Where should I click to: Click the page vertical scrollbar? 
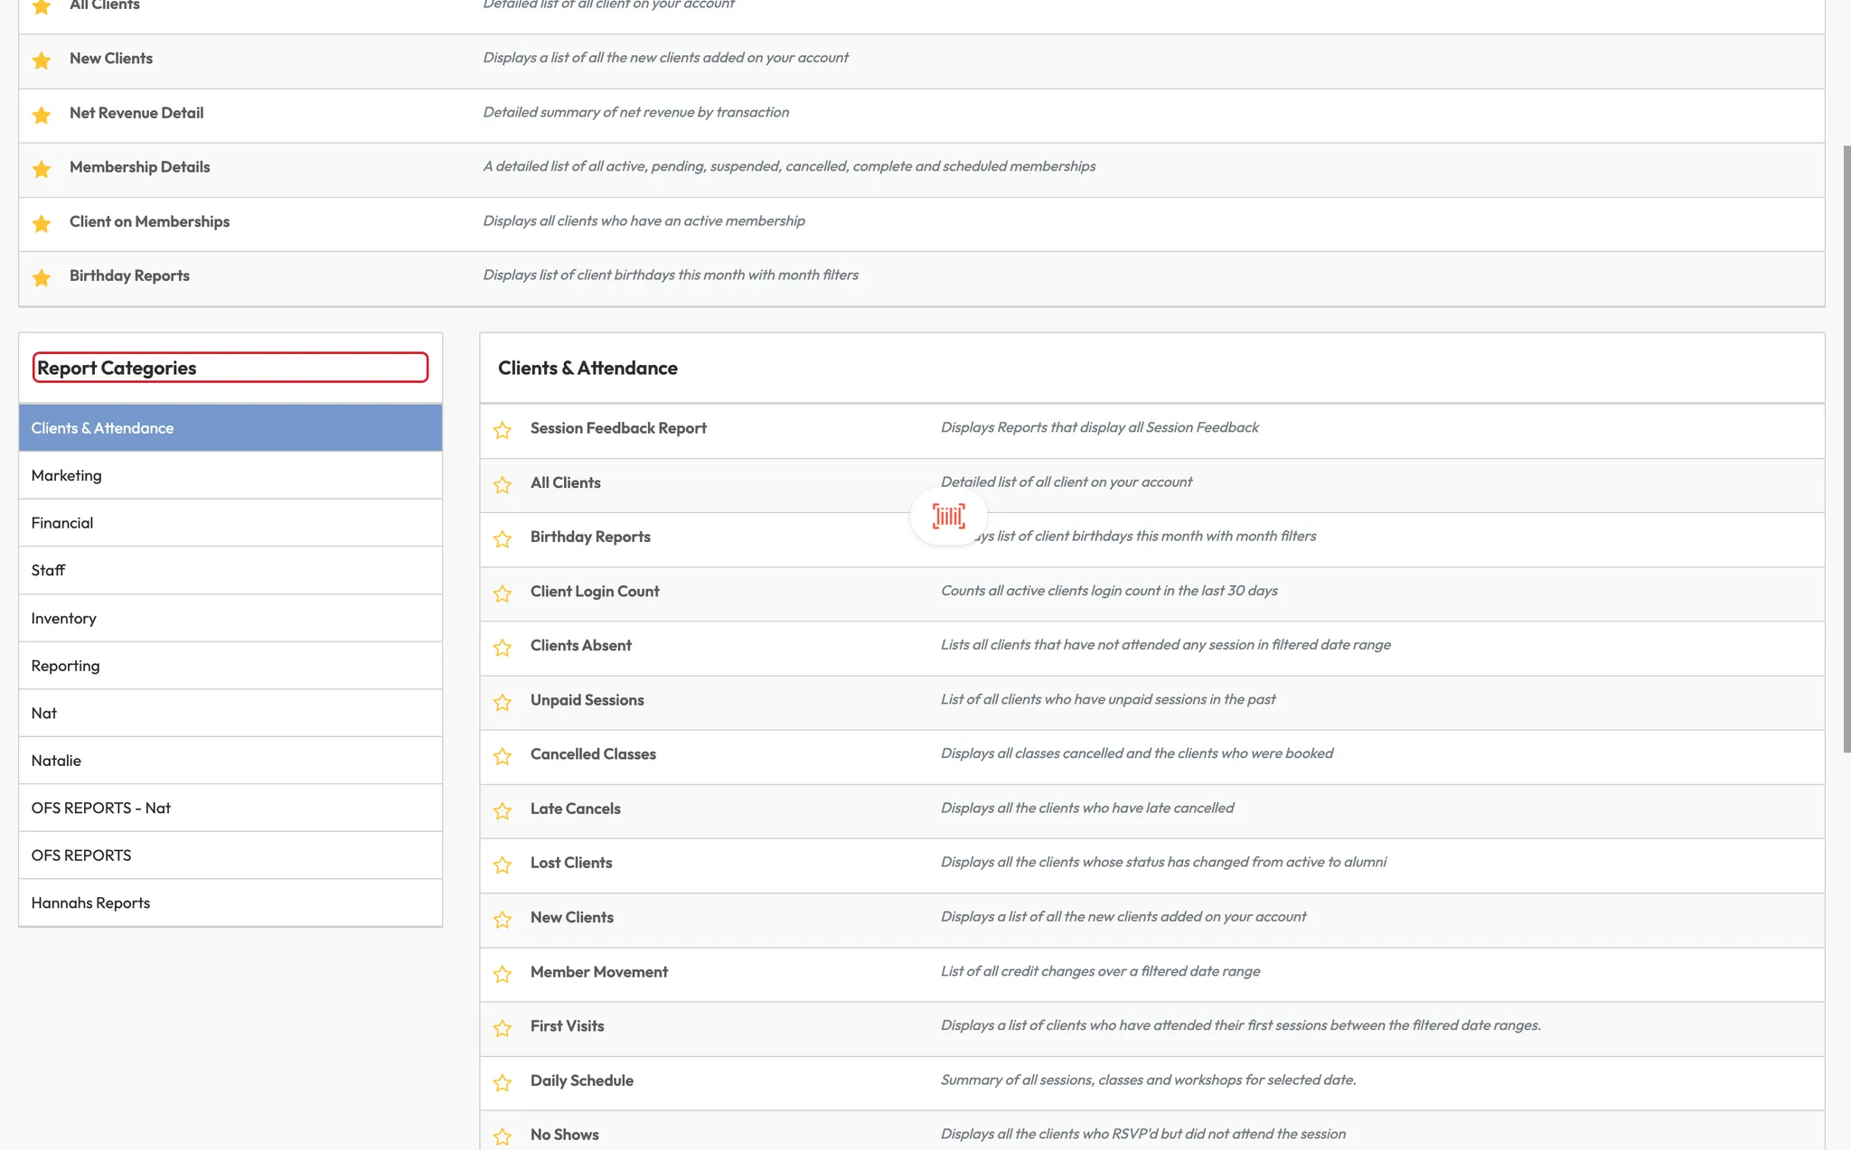1846,449
